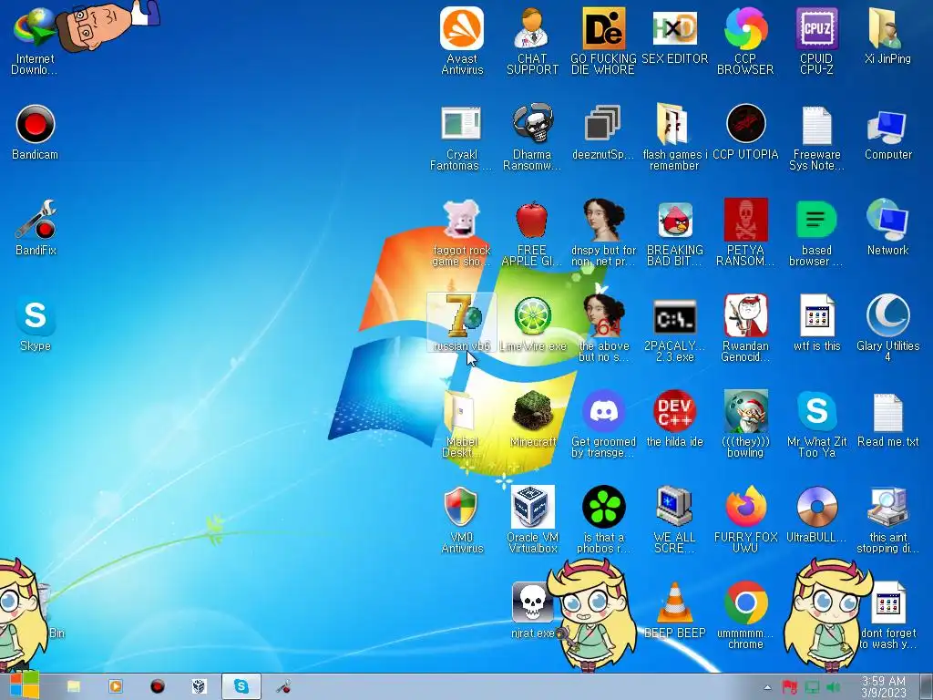Image resolution: width=933 pixels, height=700 pixels.
Task: Switch to VirtualBox in the taskbar
Action: coord(200,687)
